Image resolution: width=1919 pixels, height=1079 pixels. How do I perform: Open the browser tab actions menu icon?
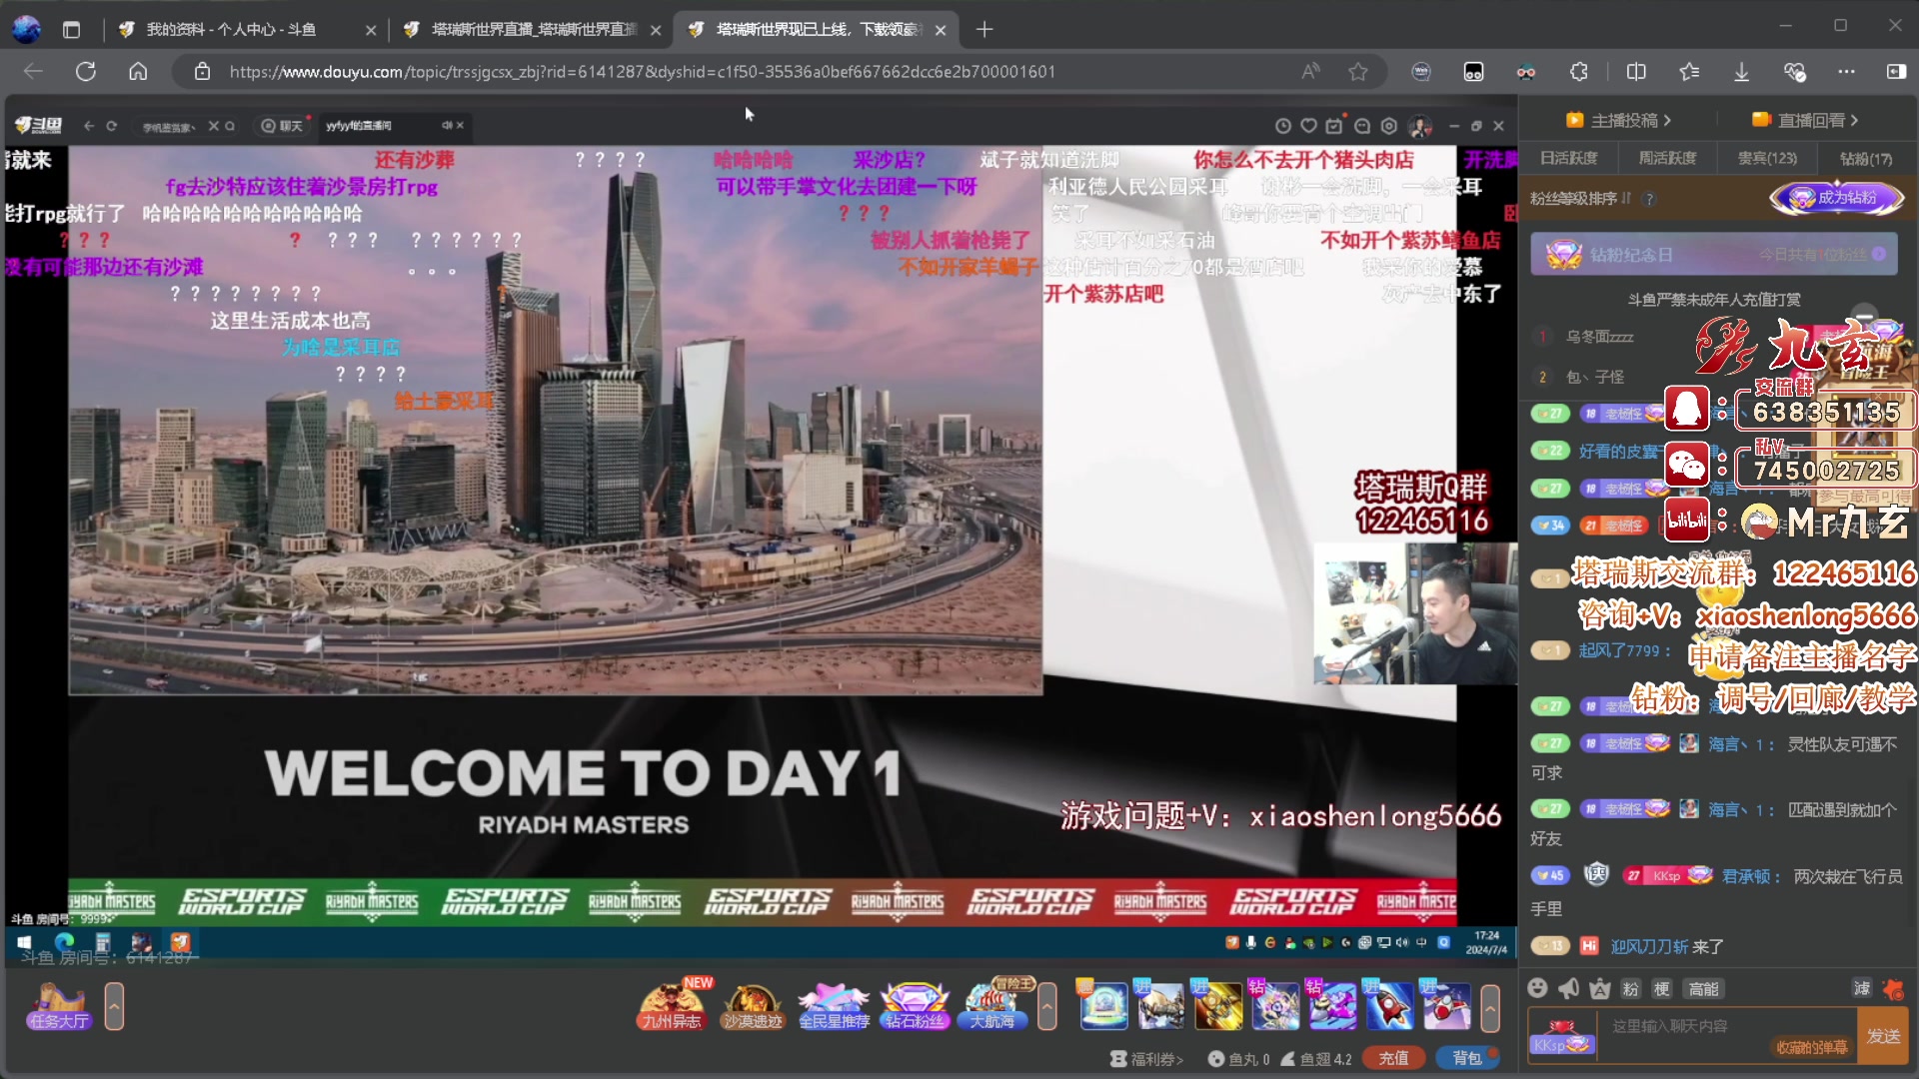pos(71,29)
